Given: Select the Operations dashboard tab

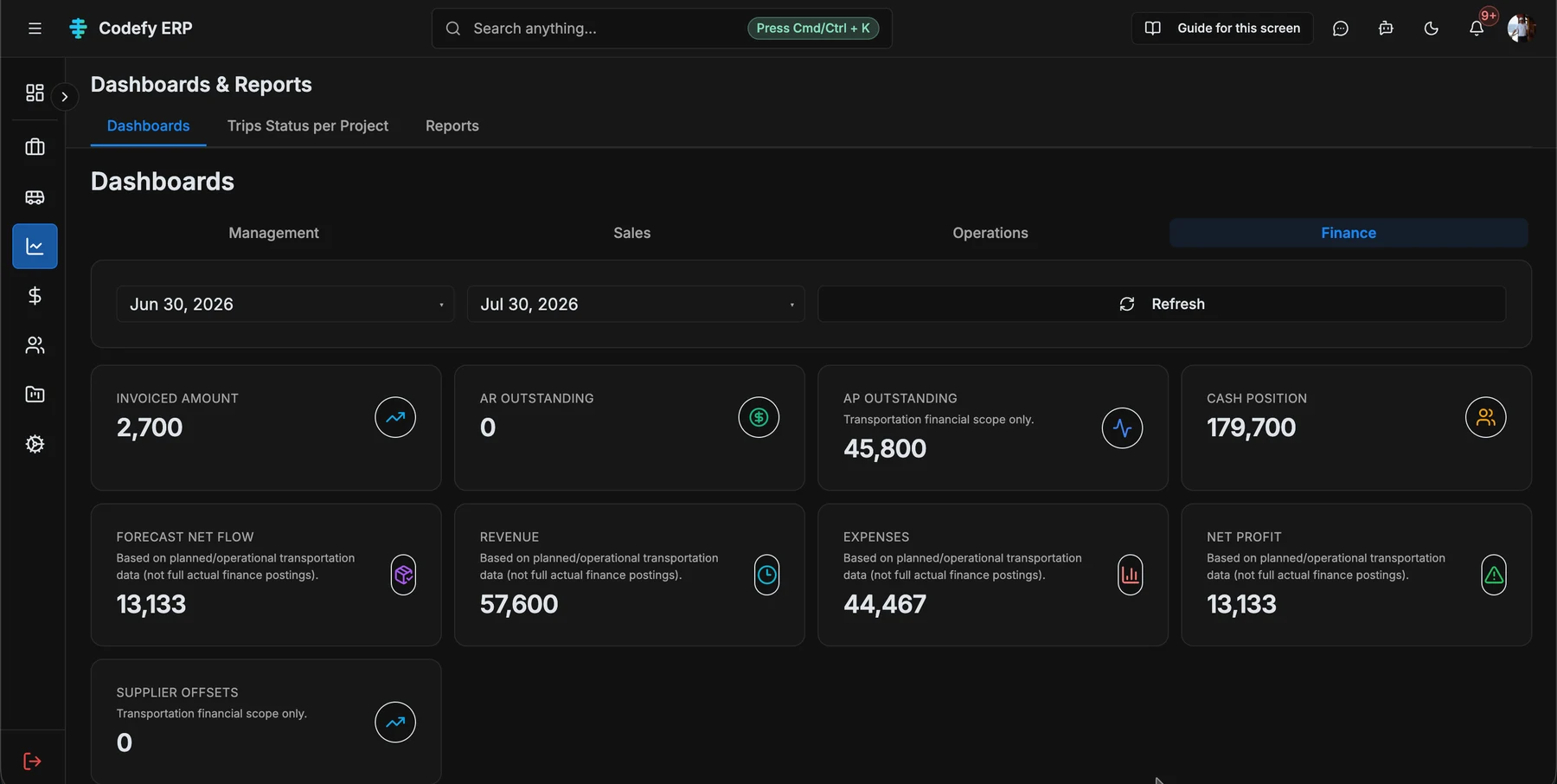Looking at the screenshot, I should coord(990,233).
